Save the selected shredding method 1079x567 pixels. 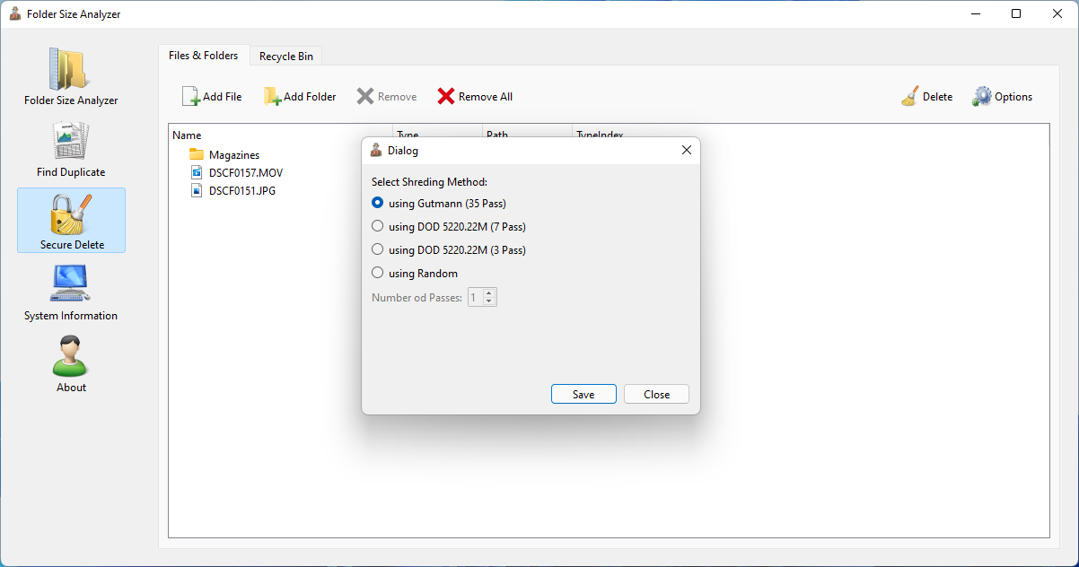click(x=583, y=394)
